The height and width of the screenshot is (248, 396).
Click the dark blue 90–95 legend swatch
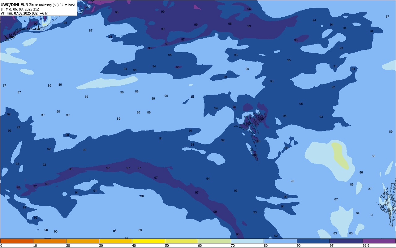(313, 241)
